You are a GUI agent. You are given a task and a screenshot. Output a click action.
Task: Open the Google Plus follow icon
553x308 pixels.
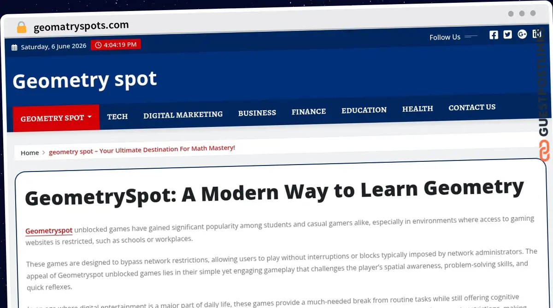tap(522, 34)
